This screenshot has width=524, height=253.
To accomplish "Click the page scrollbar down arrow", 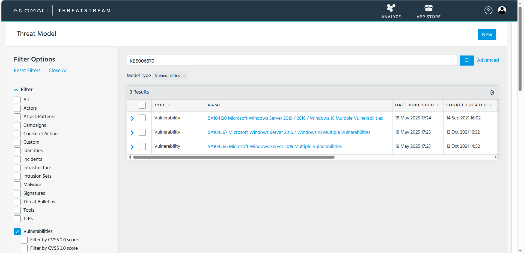I will (x=520, y=251).
